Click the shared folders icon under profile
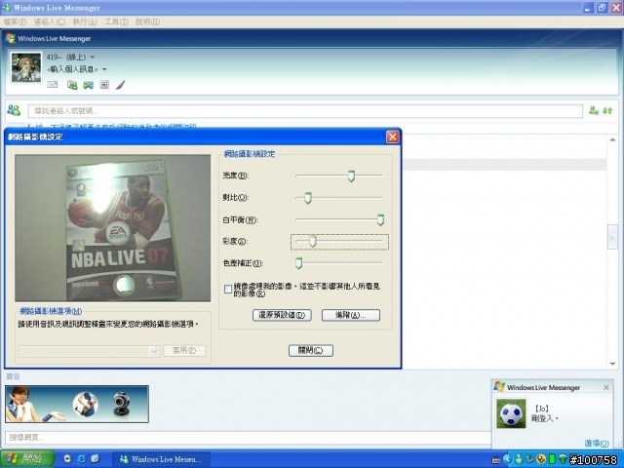This screenshot has height=468, width=624. tap(72, 85)
